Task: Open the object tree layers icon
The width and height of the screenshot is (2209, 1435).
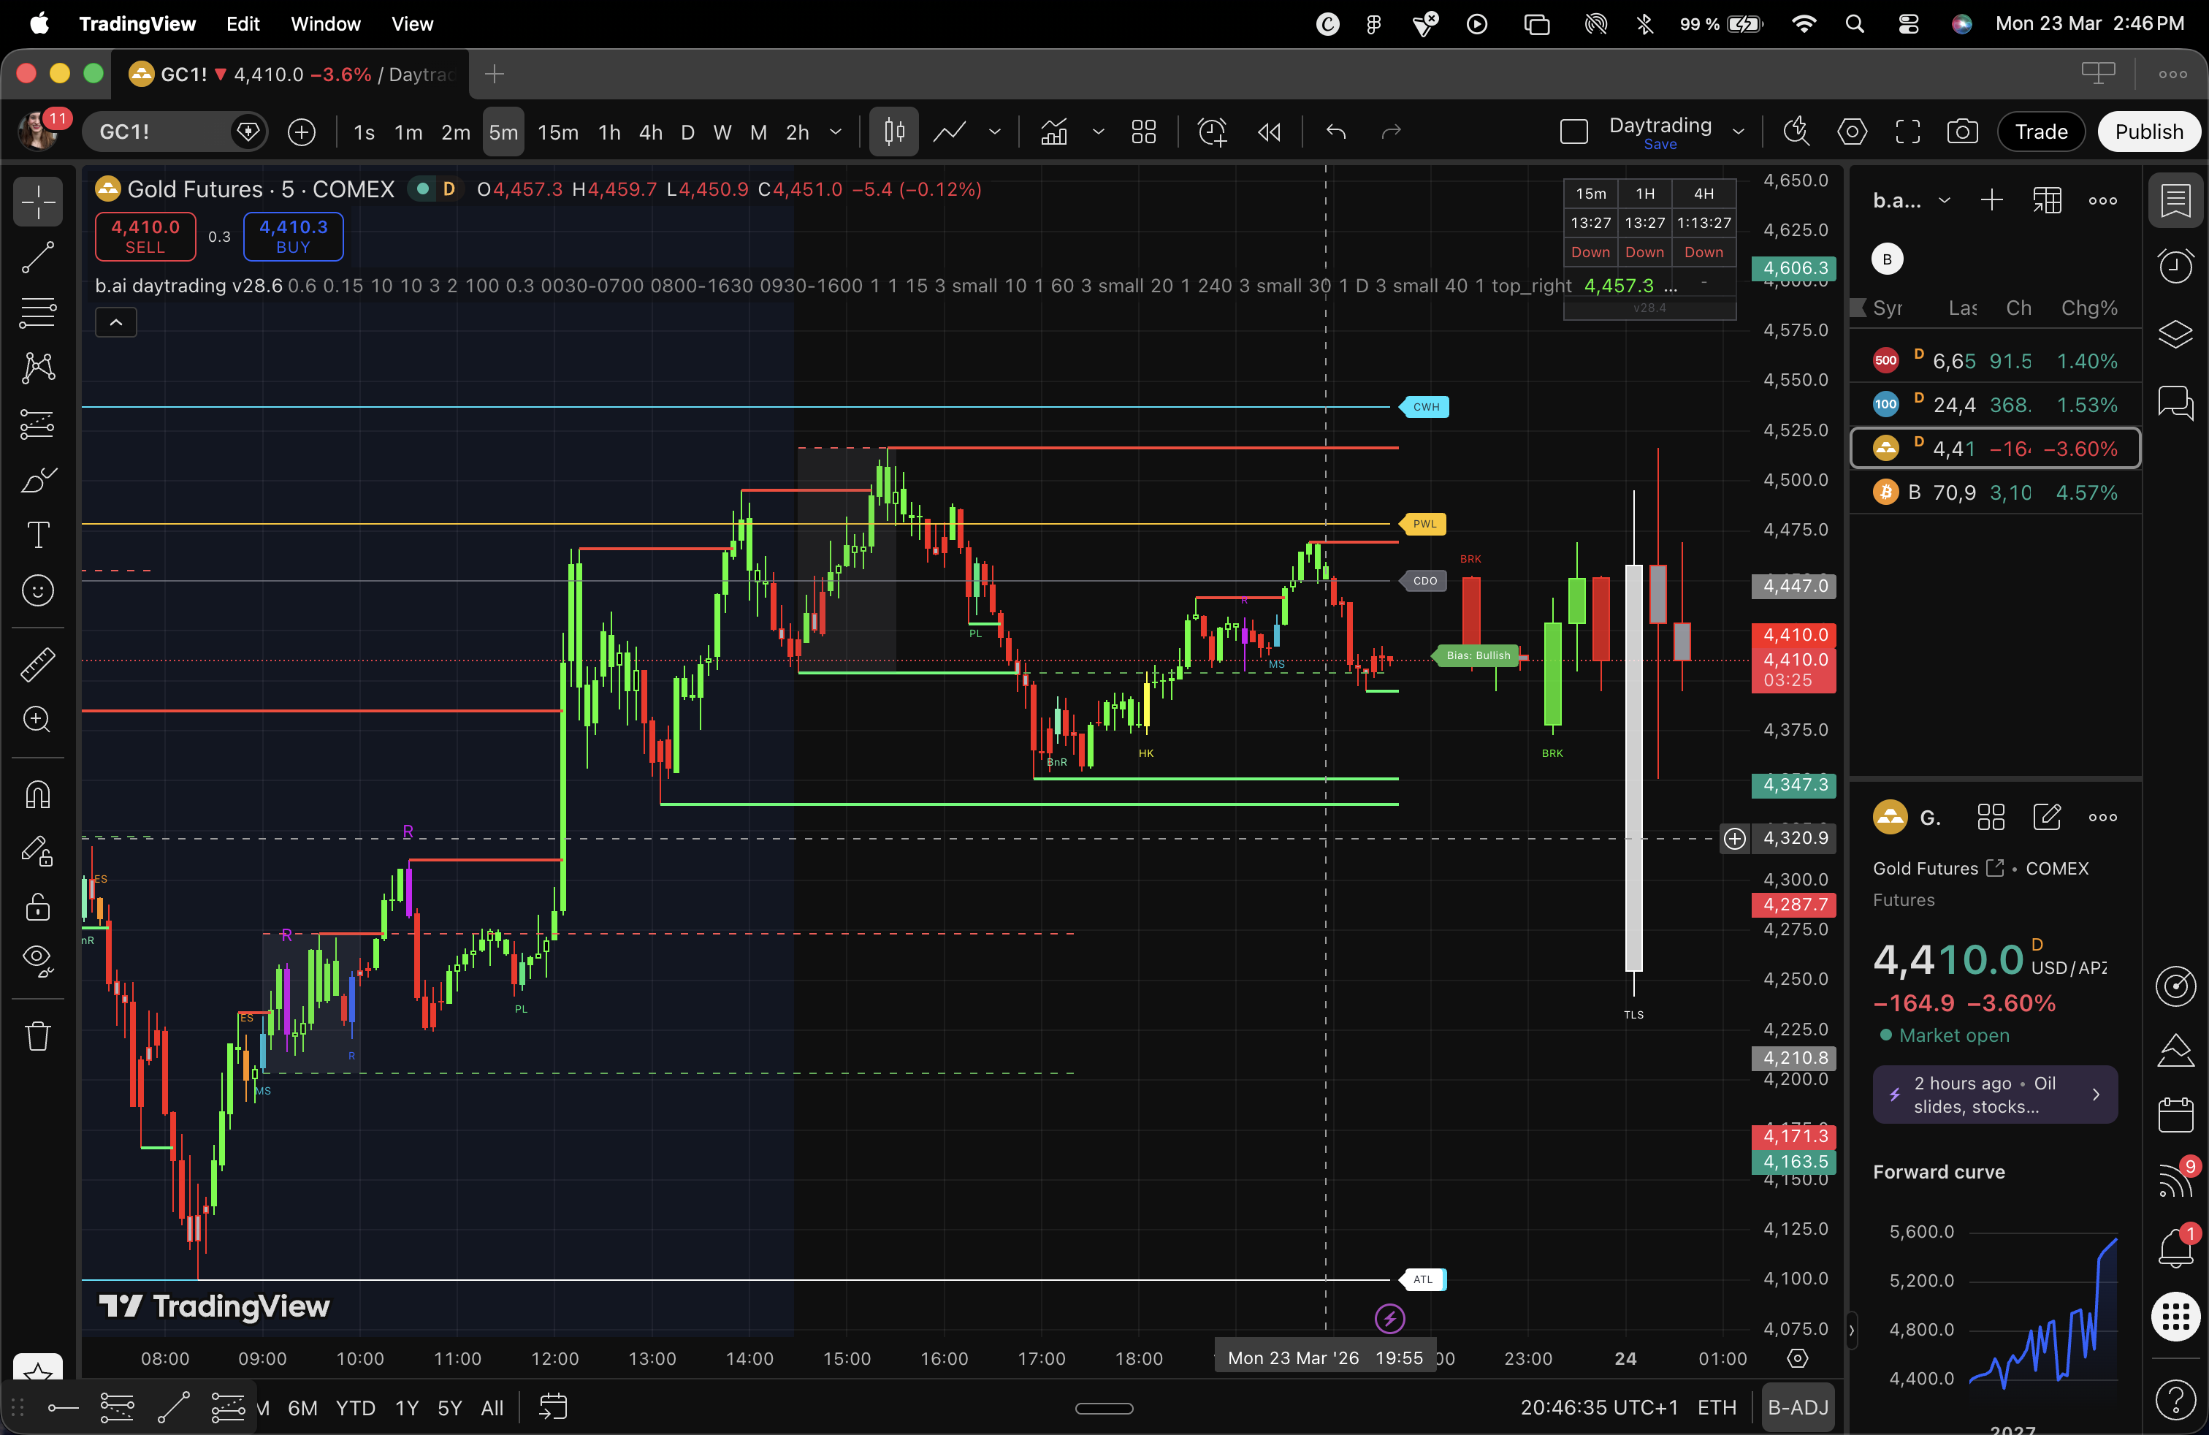Action: [x=2175, y=333]
